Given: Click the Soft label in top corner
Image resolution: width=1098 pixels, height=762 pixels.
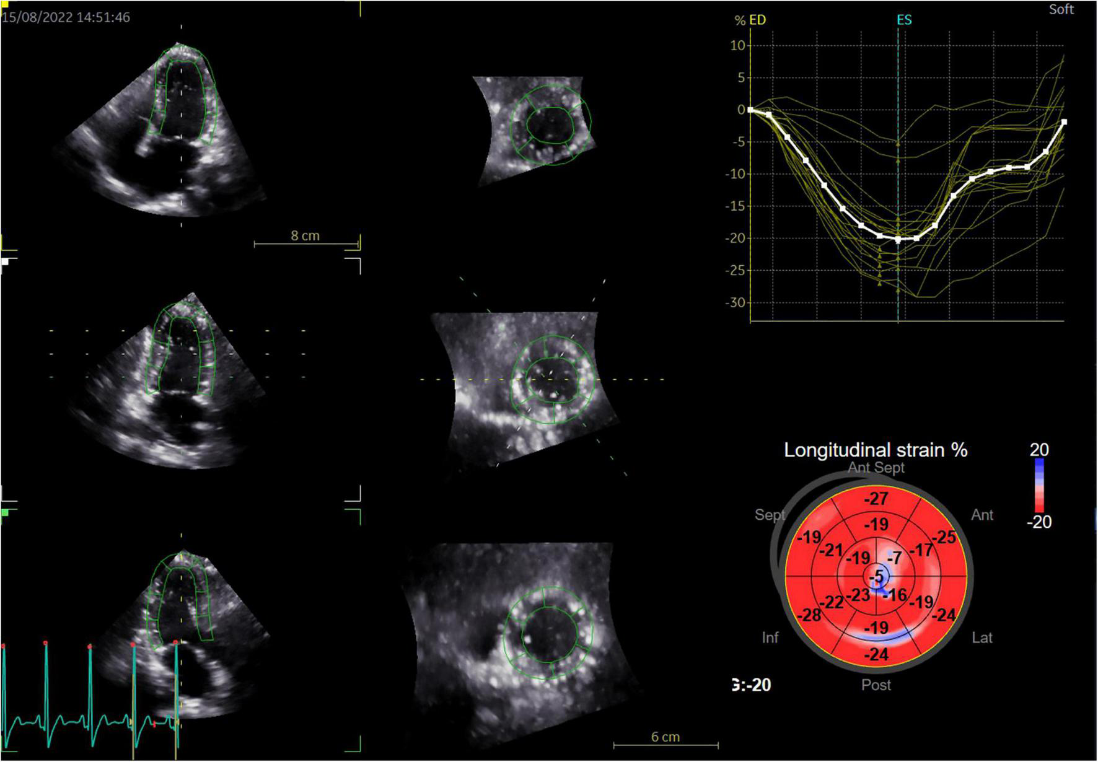Looking at the screenshot, I should point(1061,9).
